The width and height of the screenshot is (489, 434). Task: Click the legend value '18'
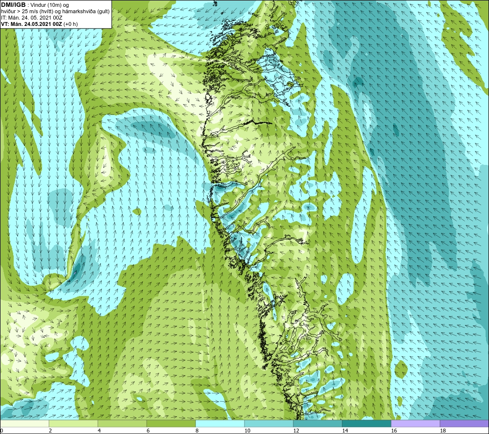pyautogui.click(x=443, y=431)
